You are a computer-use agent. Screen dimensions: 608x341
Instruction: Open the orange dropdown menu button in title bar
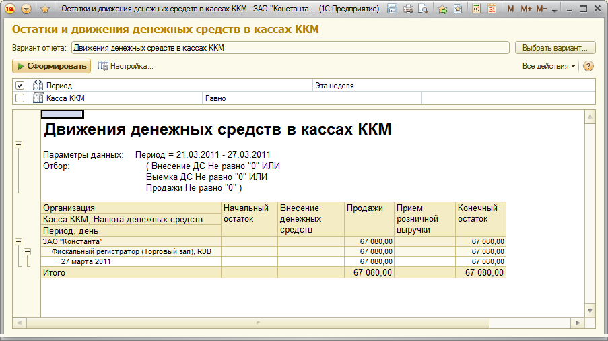(x=26, y=9)
